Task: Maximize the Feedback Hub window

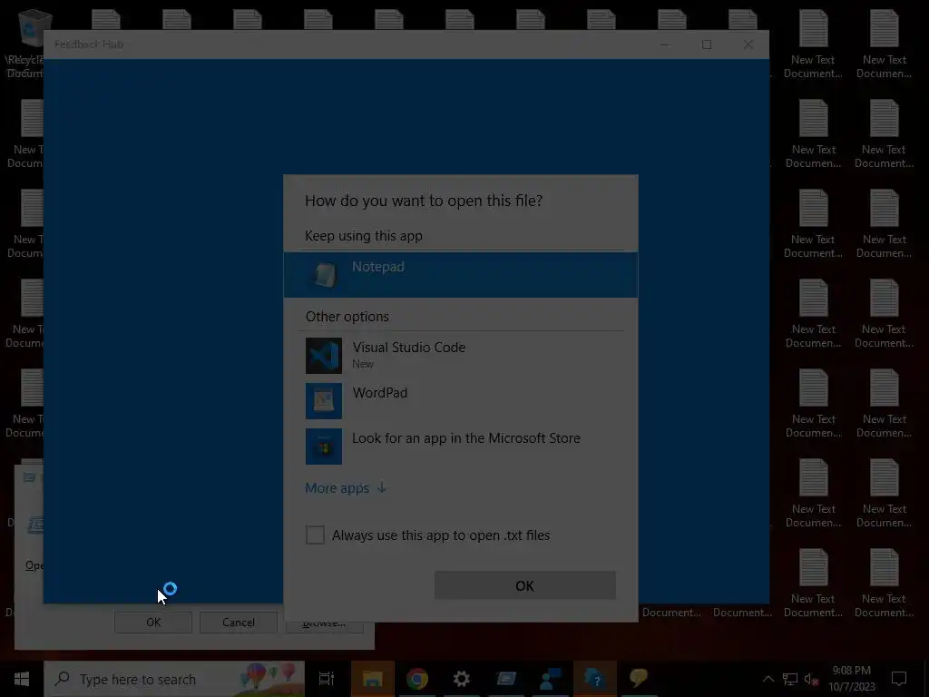Action: point(706,44)
